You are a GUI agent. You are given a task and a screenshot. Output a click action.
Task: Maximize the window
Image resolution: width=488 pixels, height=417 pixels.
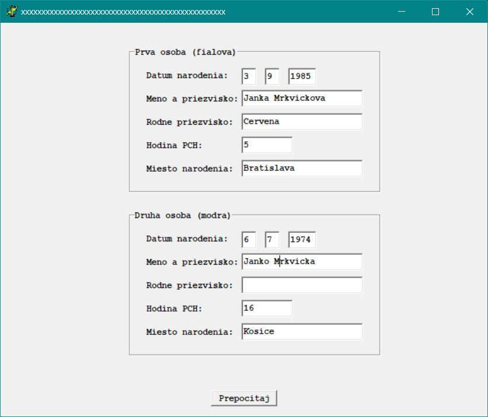click(435, 12)
